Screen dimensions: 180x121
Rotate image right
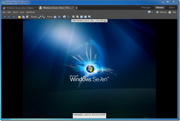[x=44, y=17]
